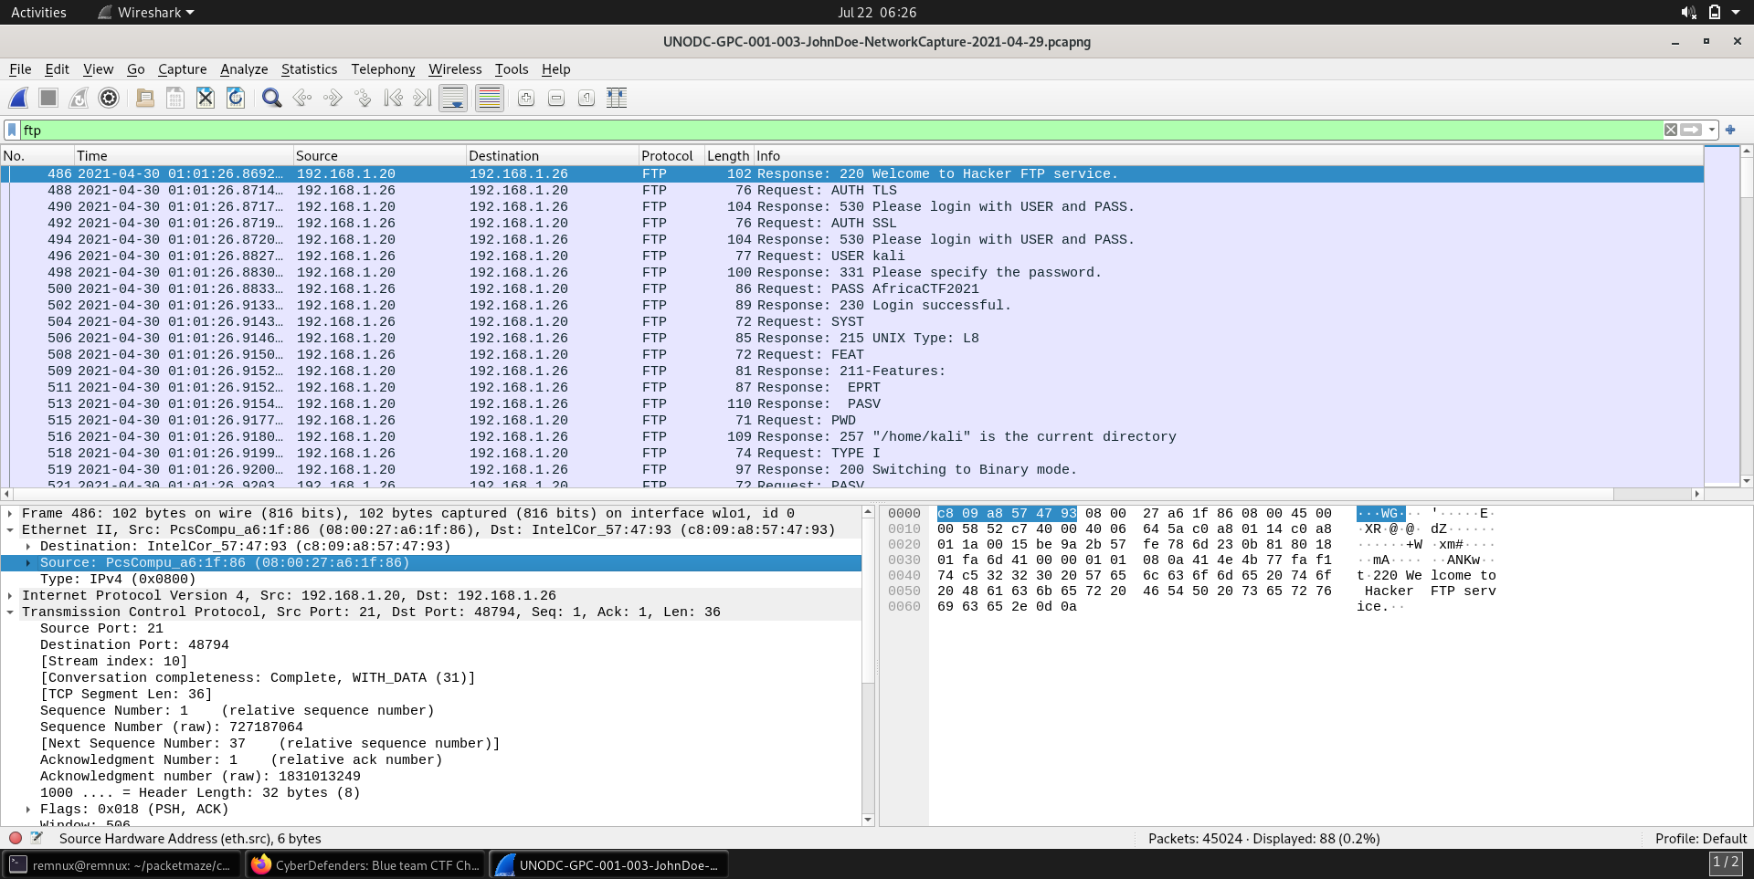Click into the ftp display filter field
The width and height of the screenshot is (1754, 879).
(822, 130)
